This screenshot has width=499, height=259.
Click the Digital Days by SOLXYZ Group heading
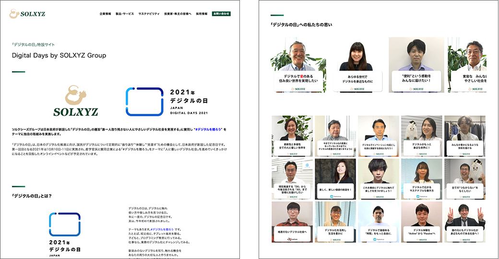(x=59, y=55)
